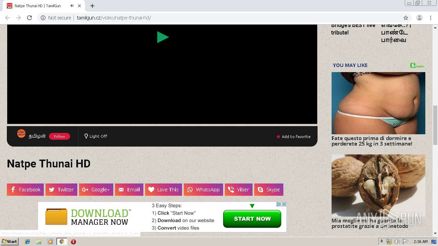Open the walnut ad thumbnail
The width and height of the screenshot is (438, 246).
pos(378,186)
